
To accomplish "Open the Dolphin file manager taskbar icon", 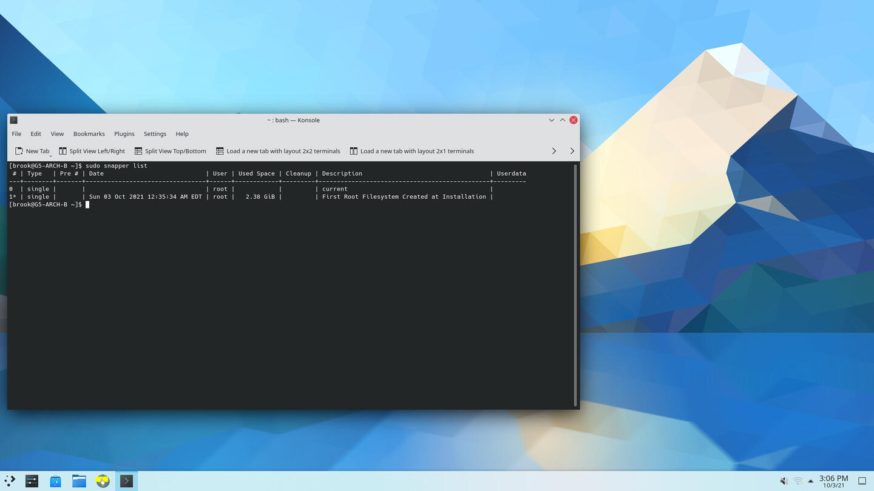I will coord(79,481).
